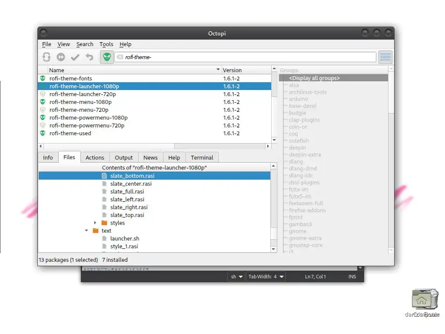Click the package search input field

[246, 57]
